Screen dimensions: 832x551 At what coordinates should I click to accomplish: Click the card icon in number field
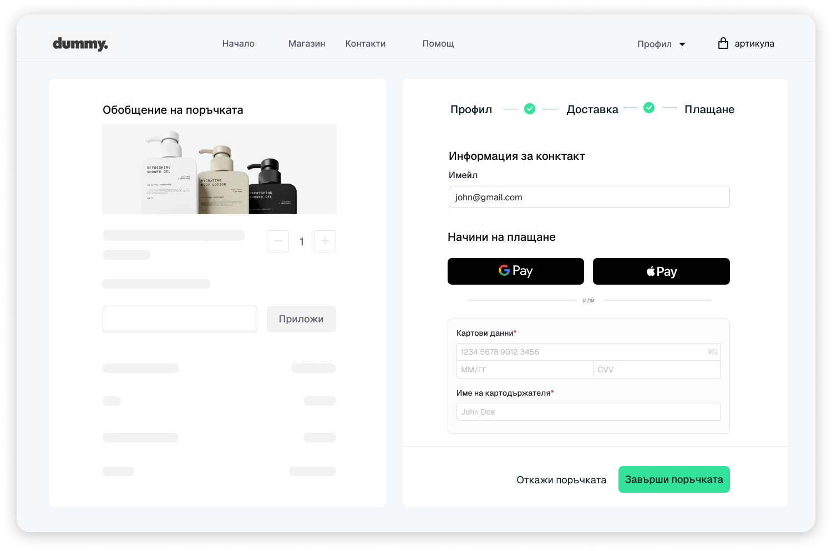[x=712, y=352]
